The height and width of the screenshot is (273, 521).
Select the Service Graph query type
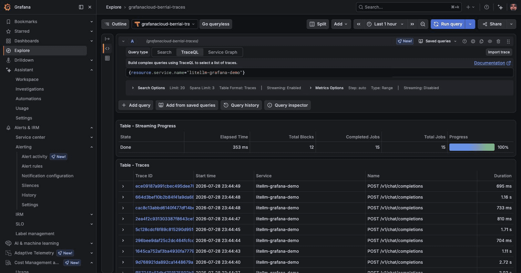pyautogui.click(x=223, y=52)
